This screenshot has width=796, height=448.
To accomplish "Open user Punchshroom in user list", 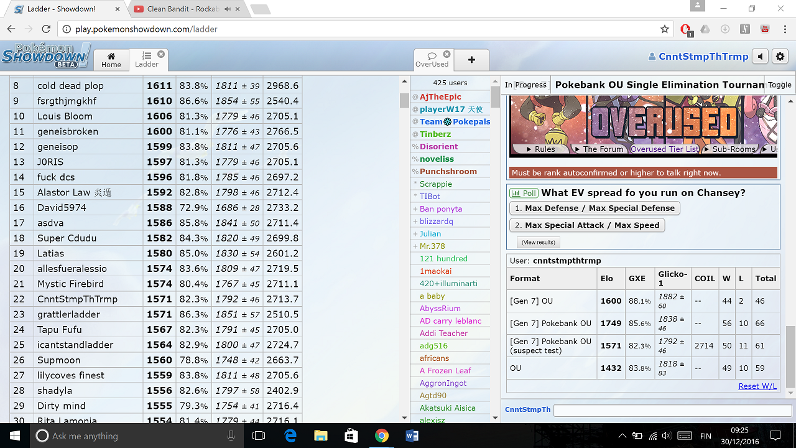I will point(448,172).
